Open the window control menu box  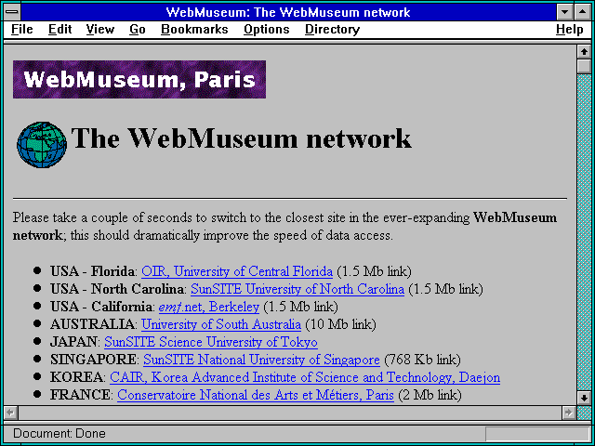pyautogui.click(x=12, y=12)
